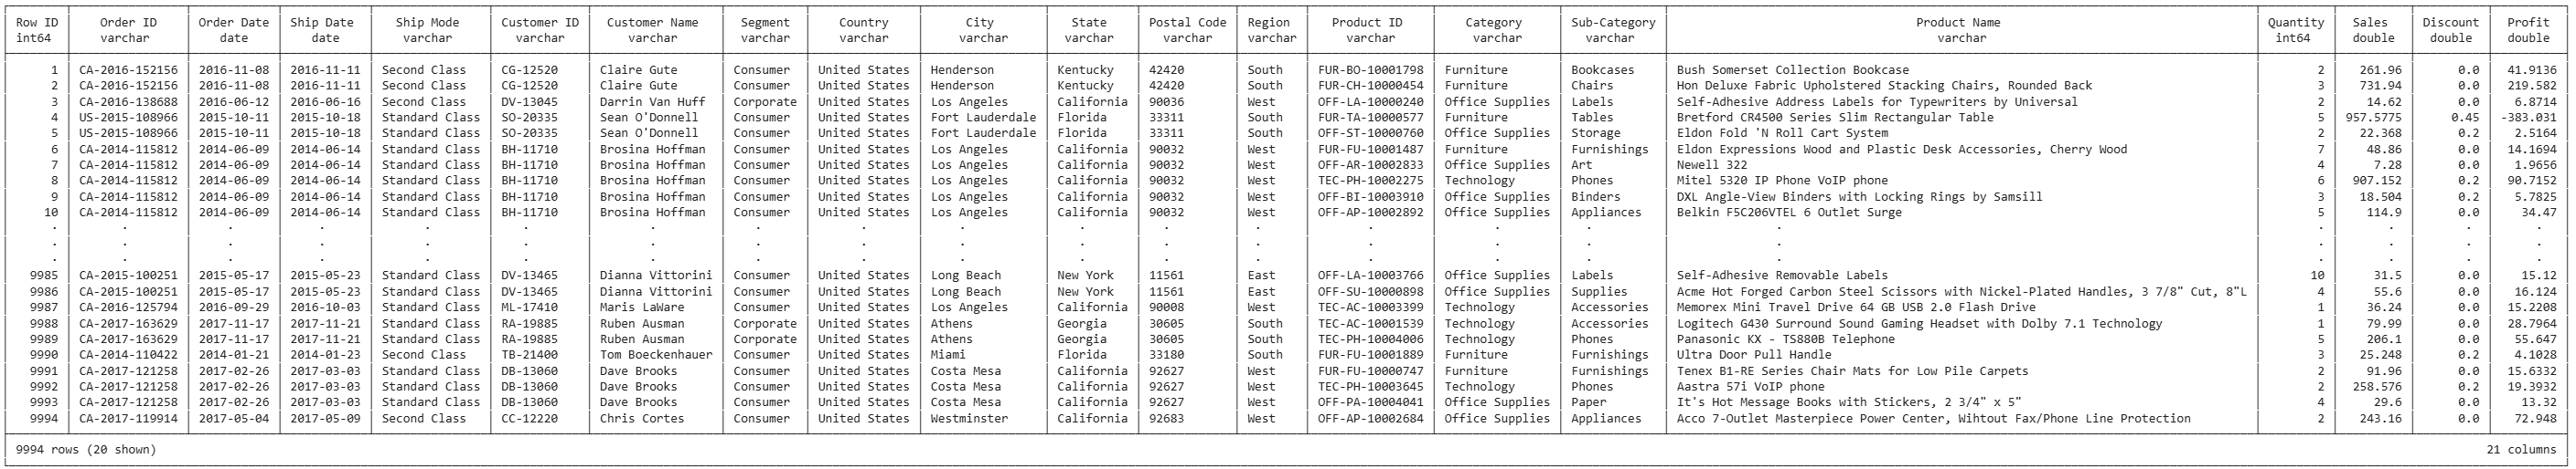Select customer name Darrin Van Huff
Screen dimensions: 2576x469
coord(653,102)
